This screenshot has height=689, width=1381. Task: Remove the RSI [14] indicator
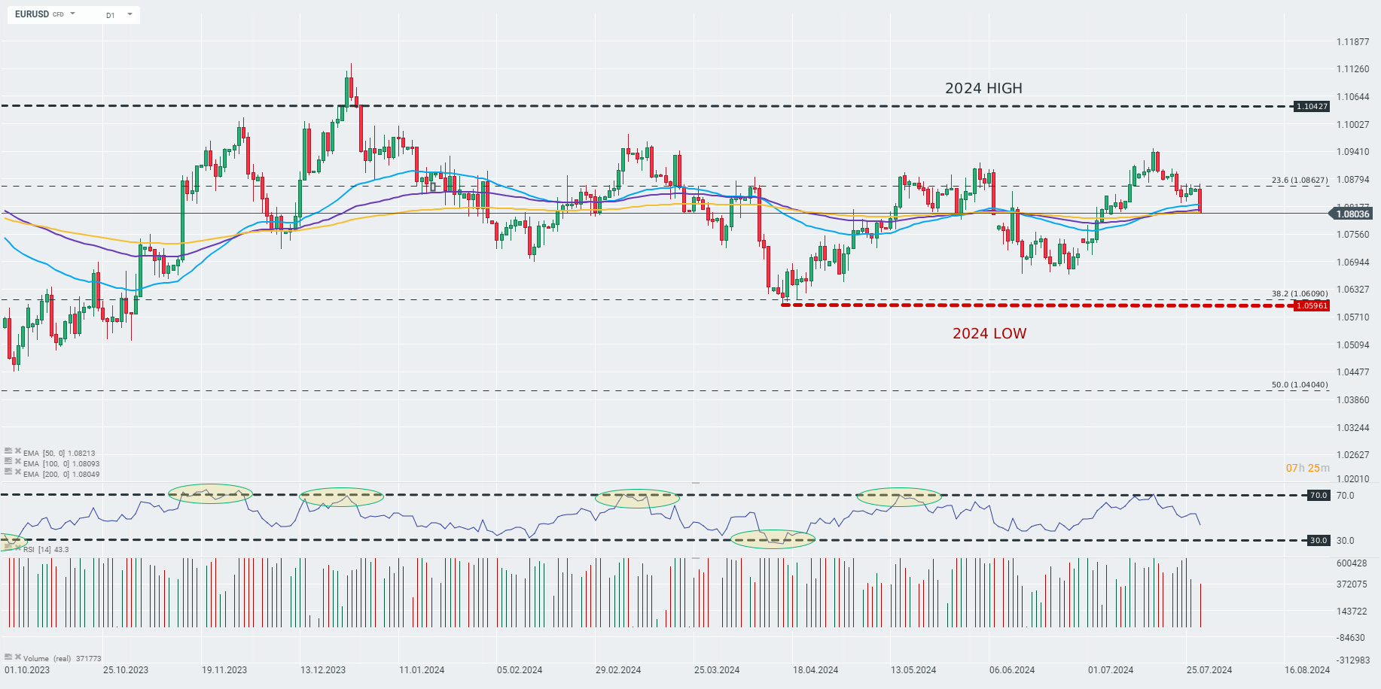[18, 548]
